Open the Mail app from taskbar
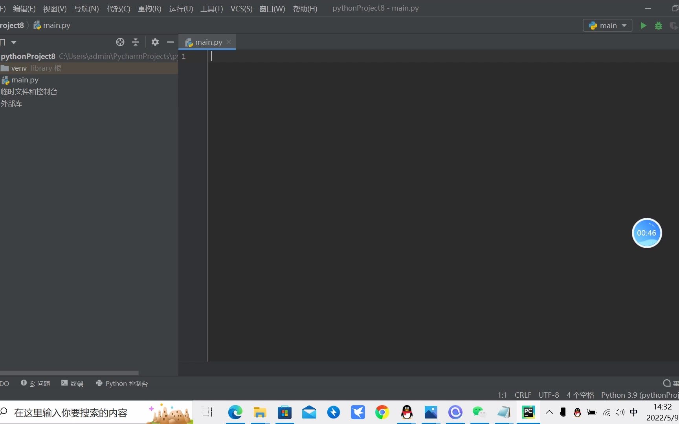679x424 pixels. tap(309, 412)
